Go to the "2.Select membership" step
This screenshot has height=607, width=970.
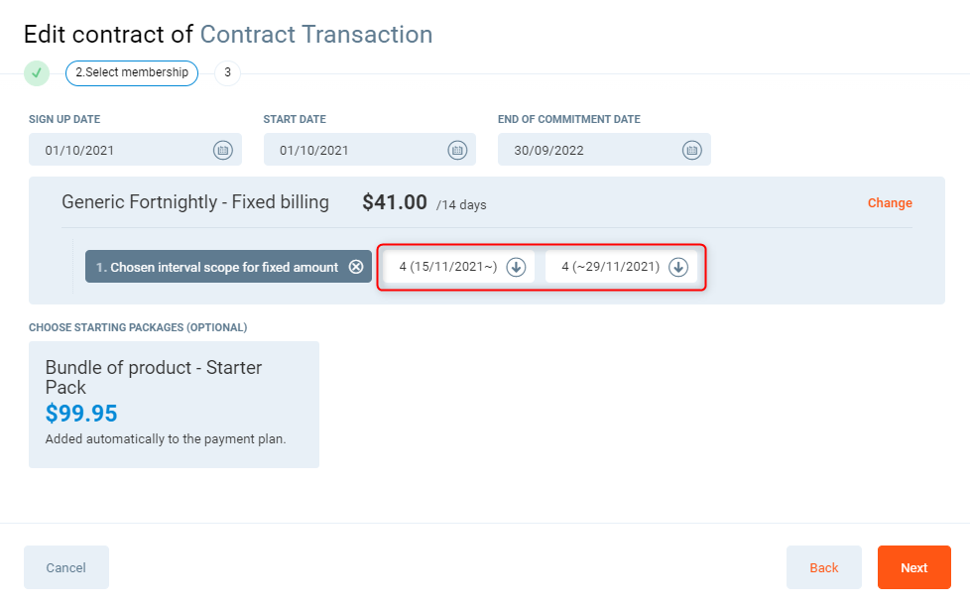pyautogui.click(x=132, y=72)
